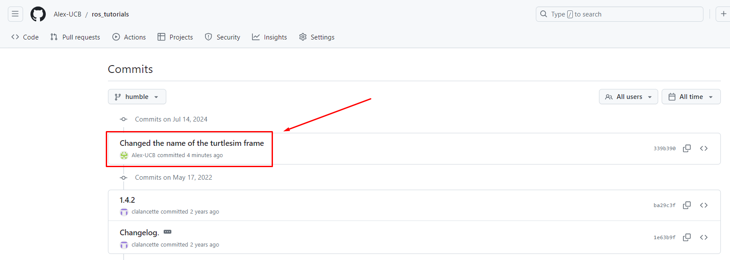Screen dimensions: 730x260
Task: Click clalancette avatar on 1.4.2 commit
Action: pos(124,212)
